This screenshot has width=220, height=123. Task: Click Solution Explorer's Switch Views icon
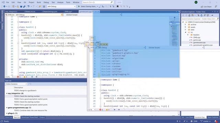[193, 15]
